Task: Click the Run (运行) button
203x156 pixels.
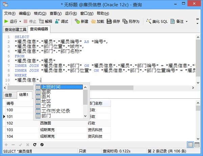Action: (x=11, y=21)
